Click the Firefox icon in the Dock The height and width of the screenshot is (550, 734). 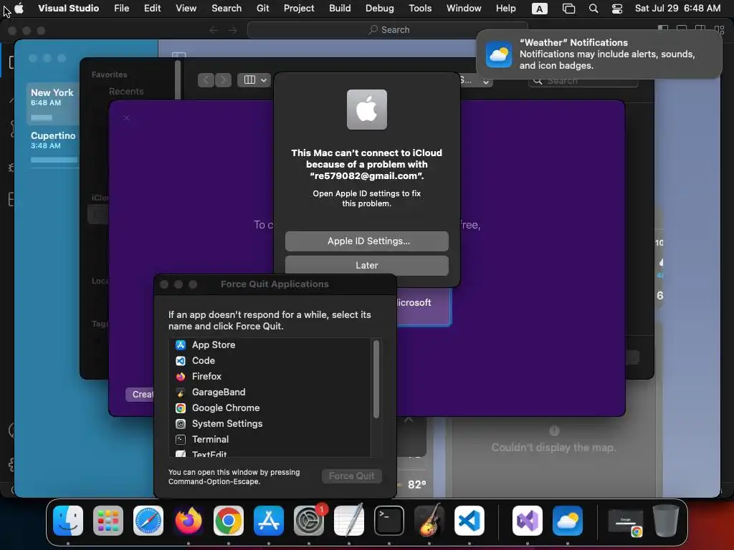[x=189, y=521]
